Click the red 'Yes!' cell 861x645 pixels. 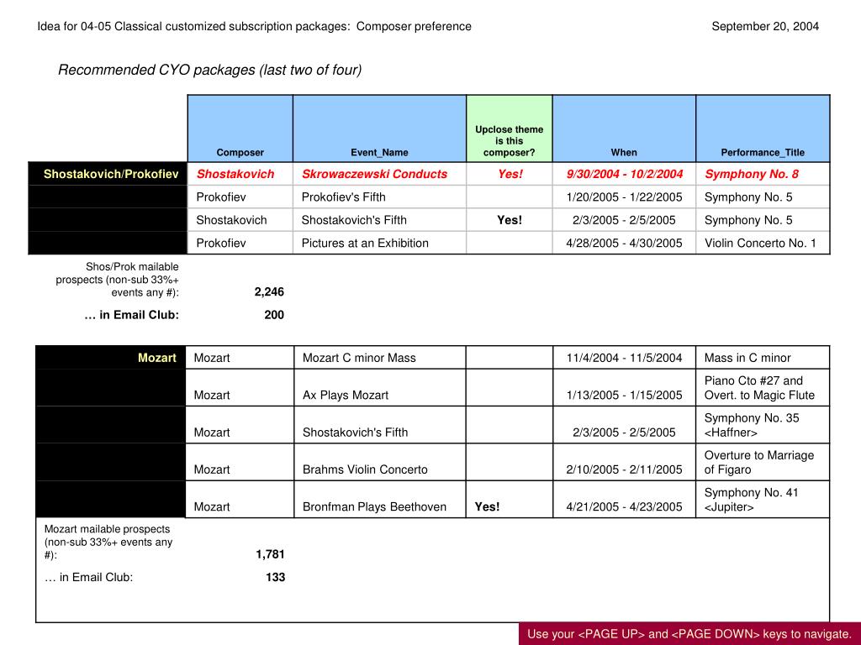[510, 174]
